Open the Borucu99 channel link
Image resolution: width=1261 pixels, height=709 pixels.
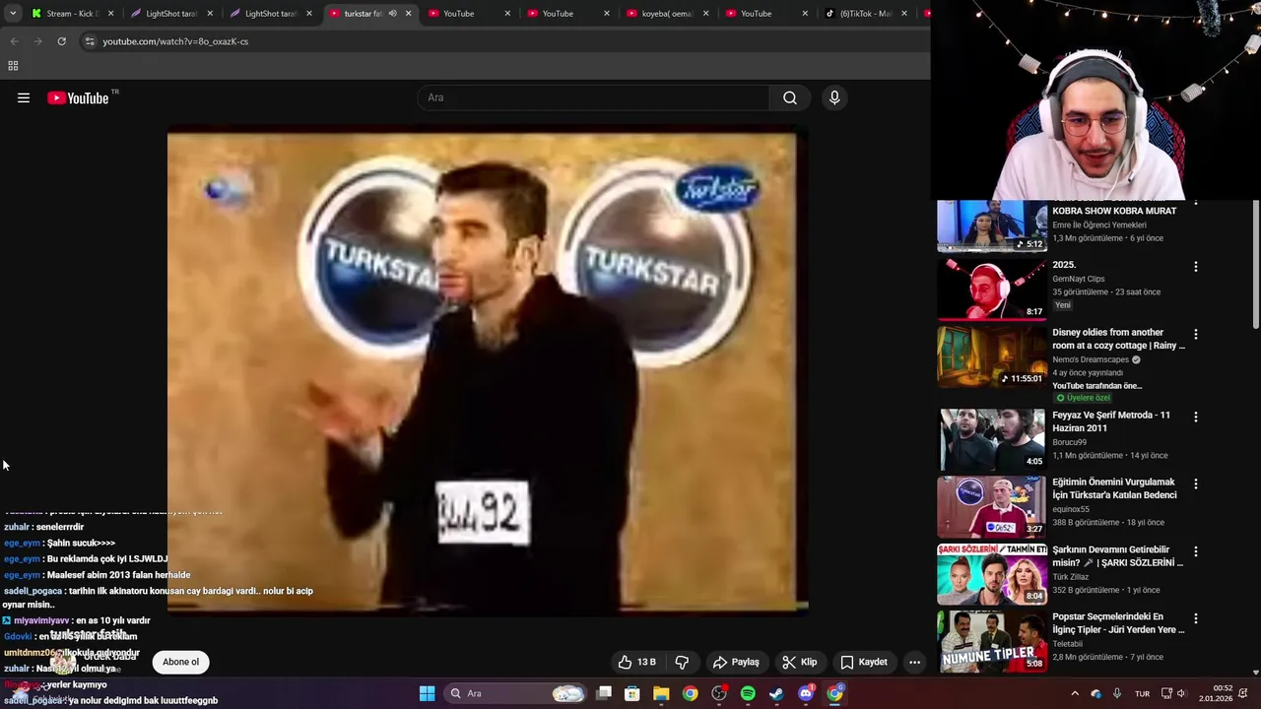(1069, 442)
